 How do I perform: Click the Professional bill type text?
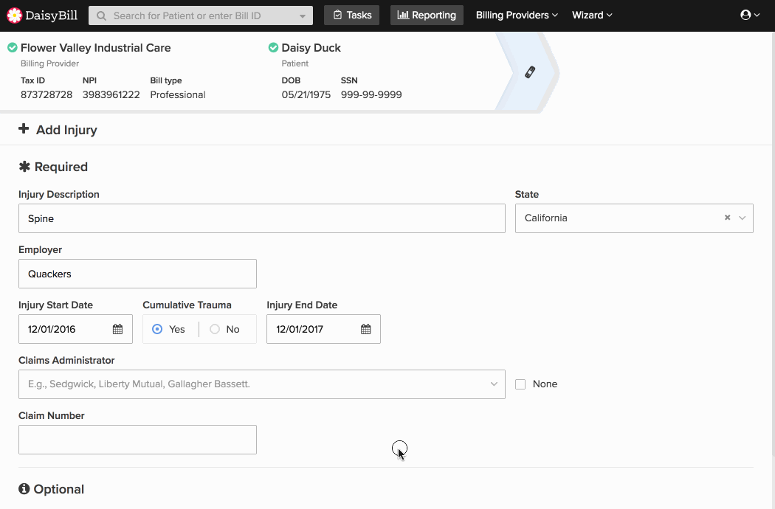point(178,95)
